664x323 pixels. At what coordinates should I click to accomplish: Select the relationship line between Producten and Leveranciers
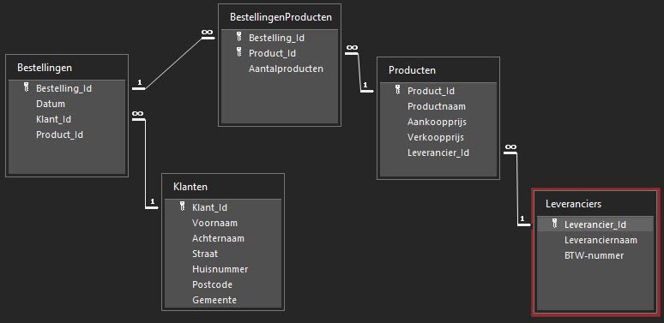coord(517,190)
